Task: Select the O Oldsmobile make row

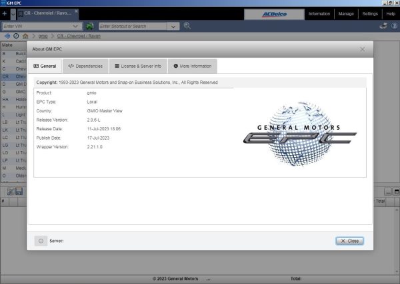Action: point(14,176)
